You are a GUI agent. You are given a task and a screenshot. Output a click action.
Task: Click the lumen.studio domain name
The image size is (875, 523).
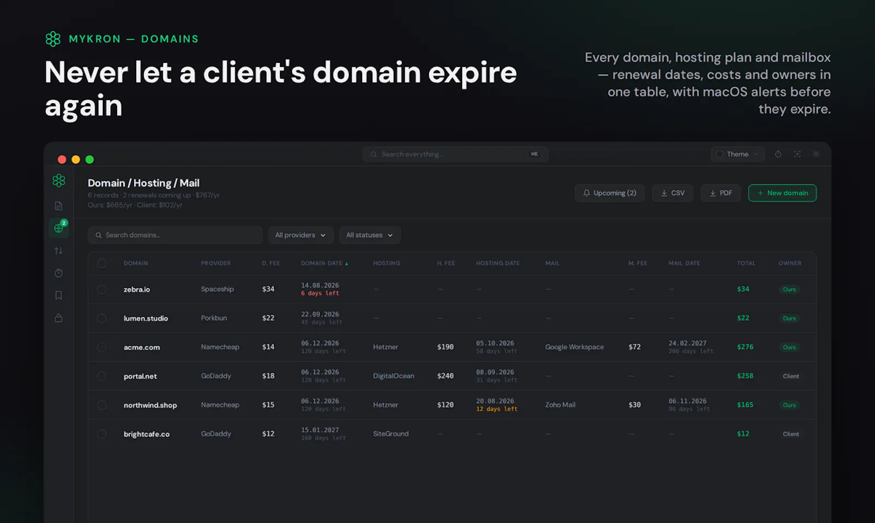click(x=145, y=319)
